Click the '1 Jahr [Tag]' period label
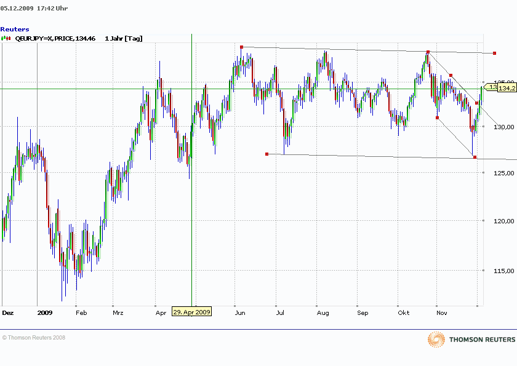 pos(124,39)
